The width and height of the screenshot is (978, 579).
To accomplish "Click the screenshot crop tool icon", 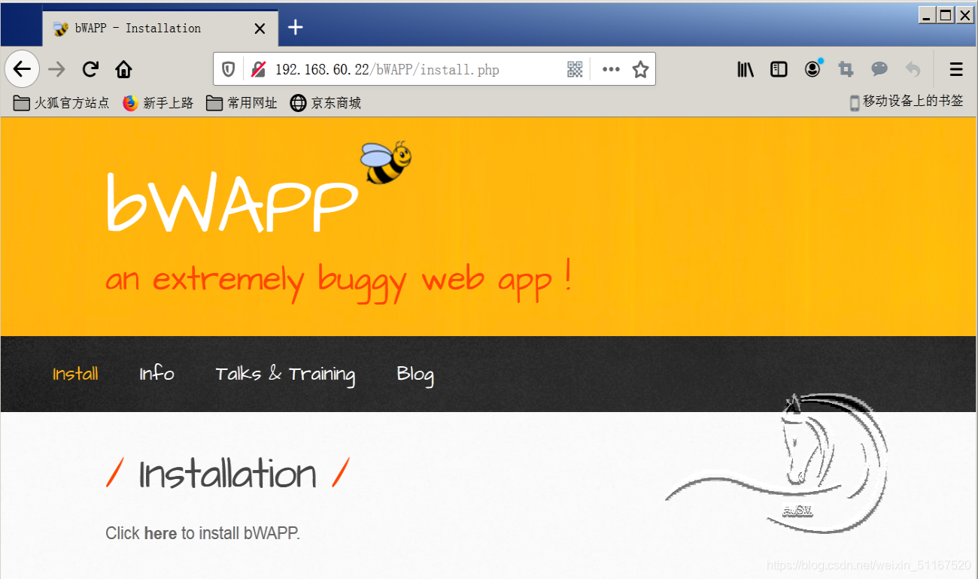I will [846, 70].
